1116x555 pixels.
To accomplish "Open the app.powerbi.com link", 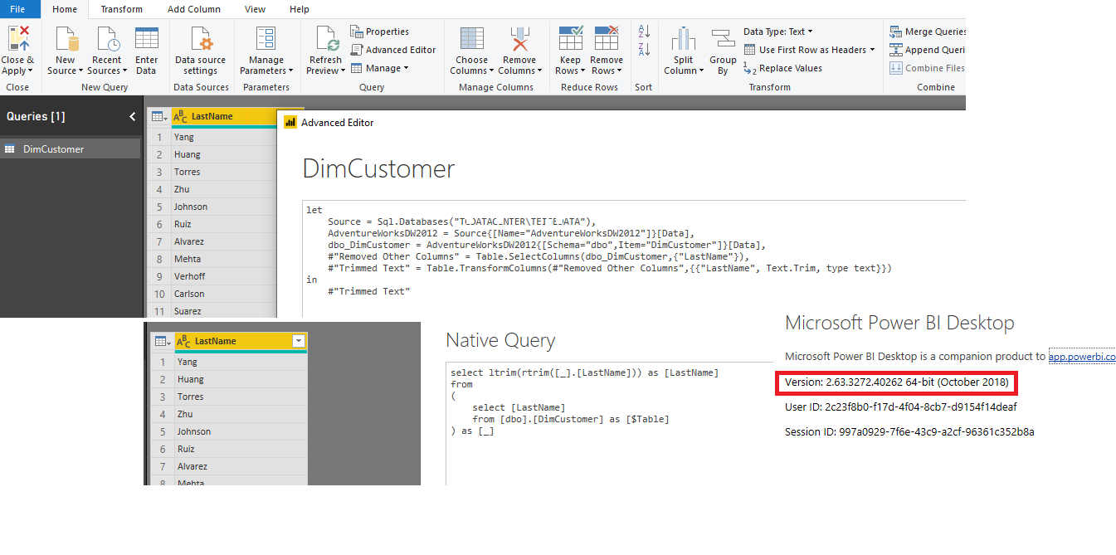I will 1082,357.
